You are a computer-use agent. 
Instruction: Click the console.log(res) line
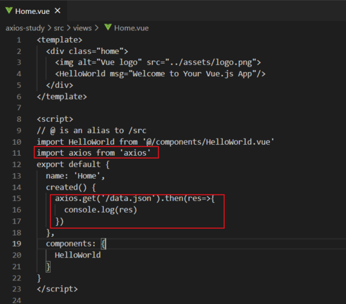point(100,210)
